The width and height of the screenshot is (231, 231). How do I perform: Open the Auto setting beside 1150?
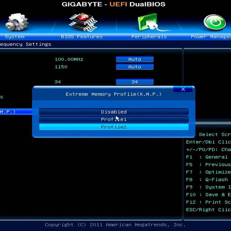(134, 67)
